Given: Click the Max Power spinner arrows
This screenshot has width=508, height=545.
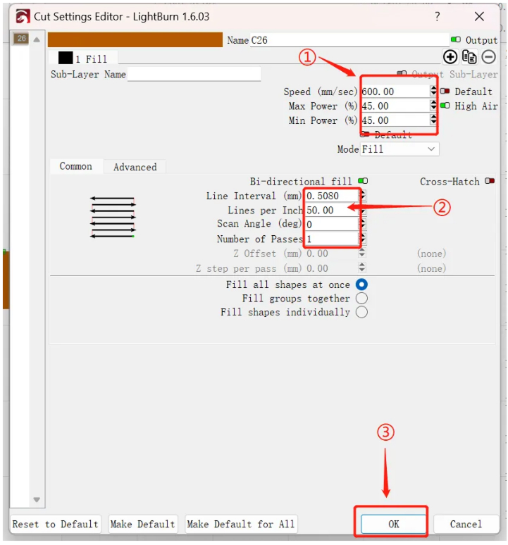Looking at the screenshot, I should [433, 106].
